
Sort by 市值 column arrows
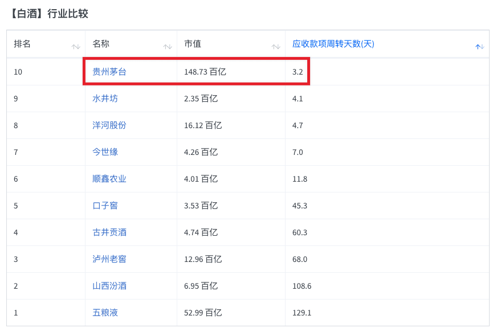click(276, 47)
